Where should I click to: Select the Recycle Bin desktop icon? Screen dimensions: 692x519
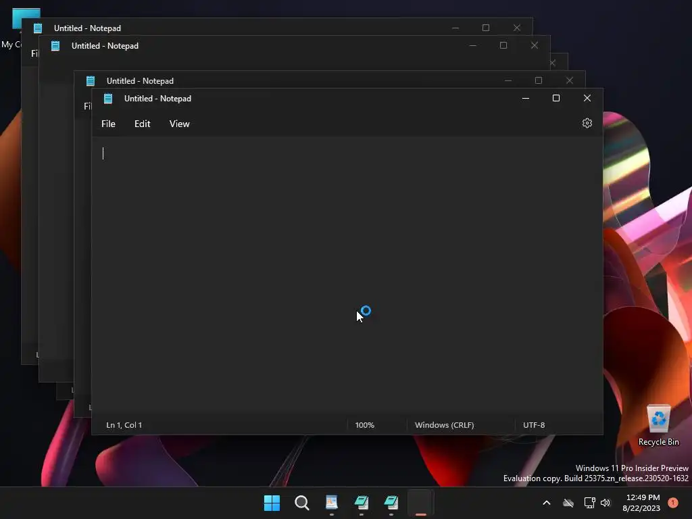[x=658, y=426]
